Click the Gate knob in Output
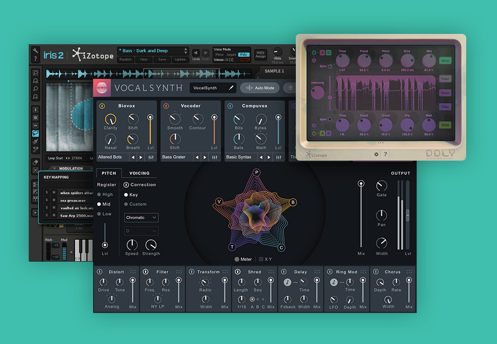This screenshot has width=497, height=344. [x=382, y=185]
